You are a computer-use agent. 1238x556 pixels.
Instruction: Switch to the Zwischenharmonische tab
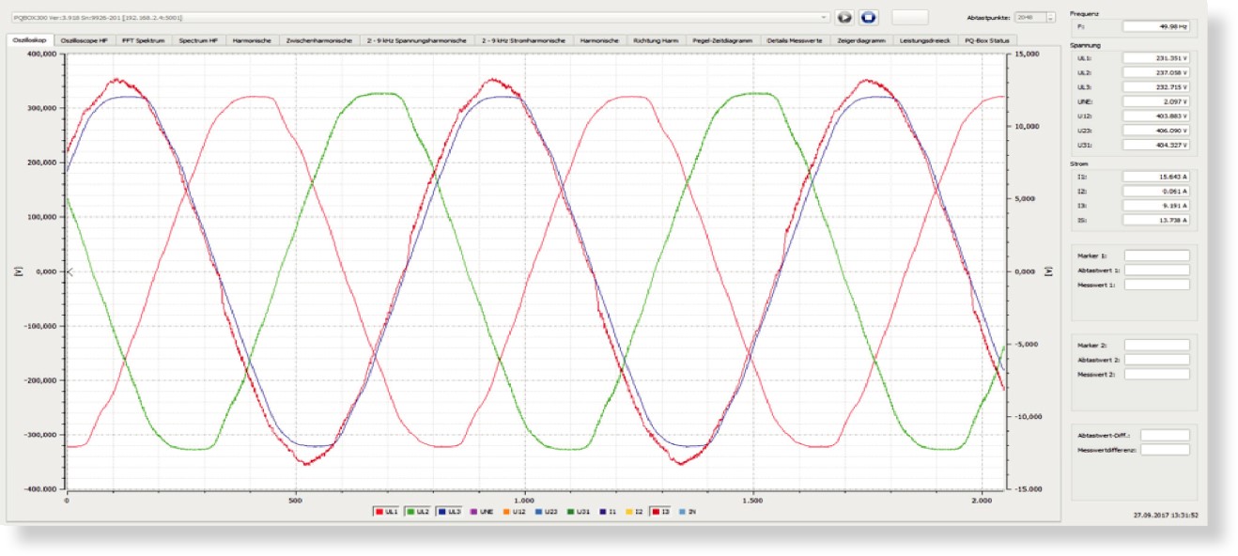click(318, 40)
